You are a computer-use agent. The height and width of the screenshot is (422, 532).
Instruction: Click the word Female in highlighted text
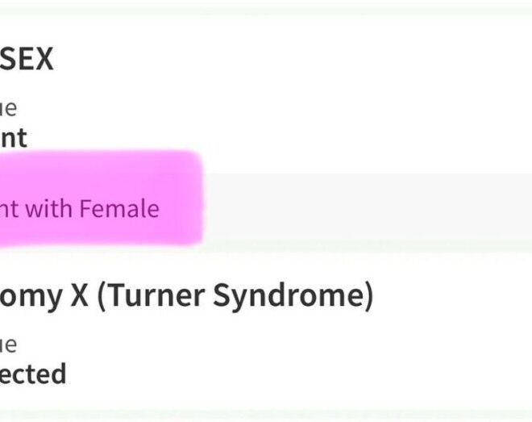[x=119, y=208]
